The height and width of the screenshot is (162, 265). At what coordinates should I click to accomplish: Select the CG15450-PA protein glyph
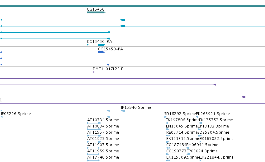tap(101, 52)
